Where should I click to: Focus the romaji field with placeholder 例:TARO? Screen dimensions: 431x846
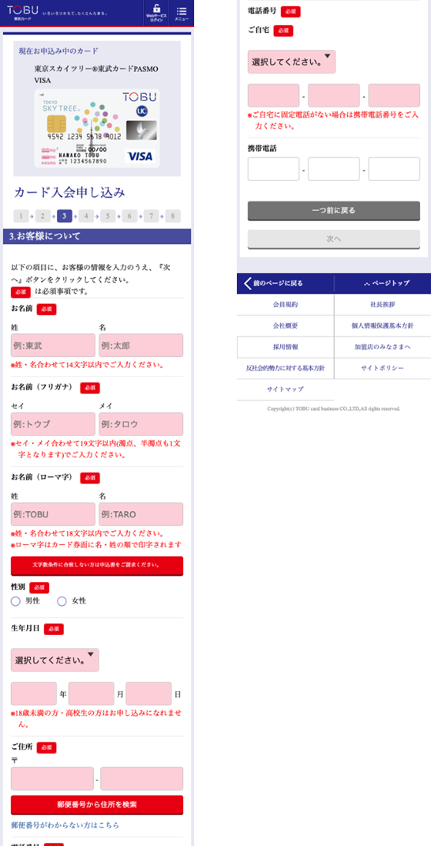coord(141,514)
